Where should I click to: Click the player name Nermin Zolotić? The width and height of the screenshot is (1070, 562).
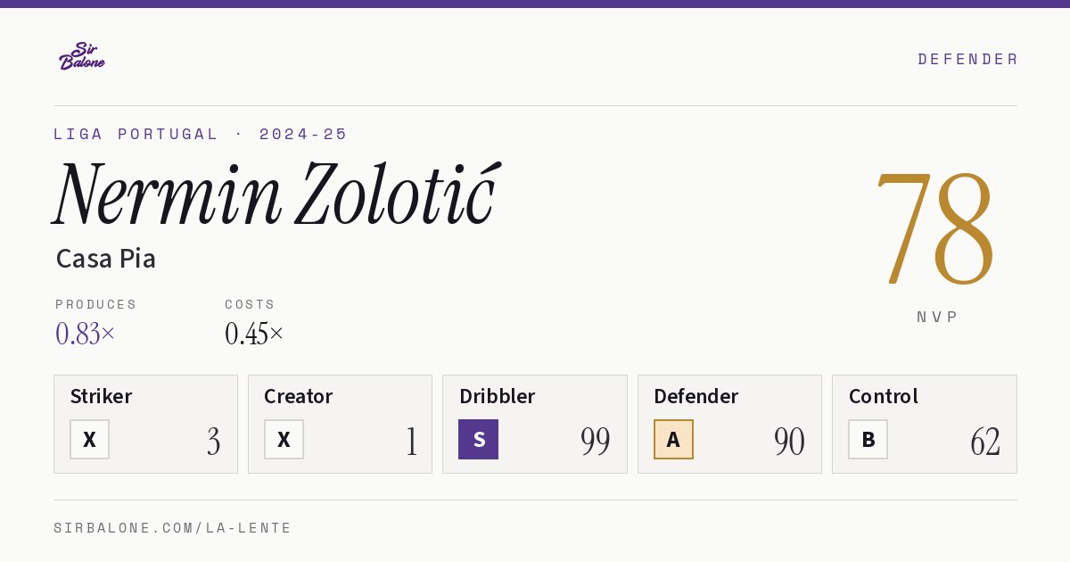pyautogui.click(x=276, y=194)
